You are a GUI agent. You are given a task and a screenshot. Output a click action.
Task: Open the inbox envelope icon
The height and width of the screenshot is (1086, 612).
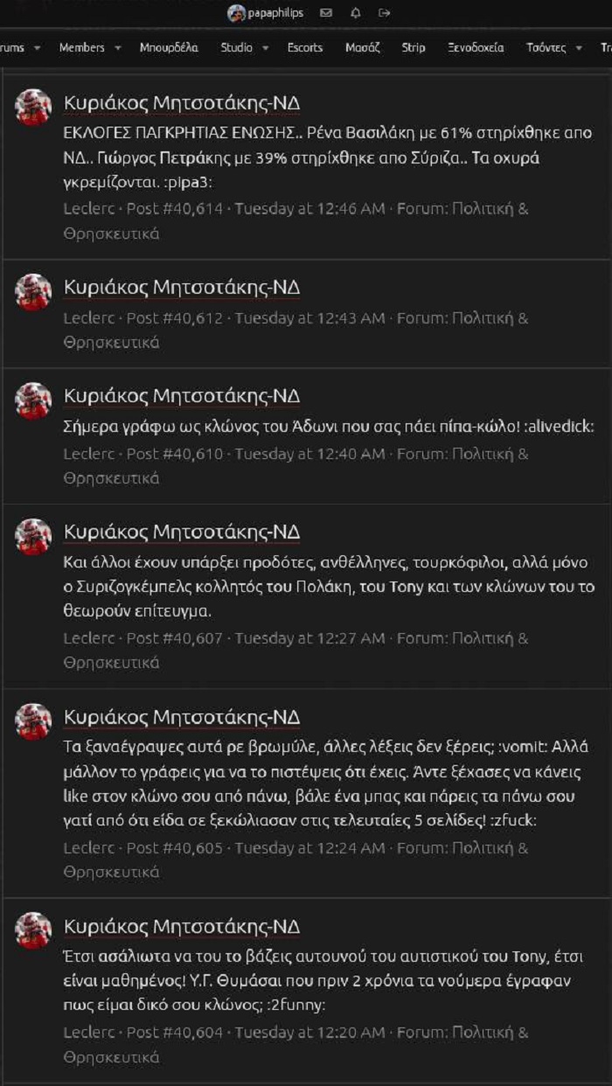click(x=326, y=13)
